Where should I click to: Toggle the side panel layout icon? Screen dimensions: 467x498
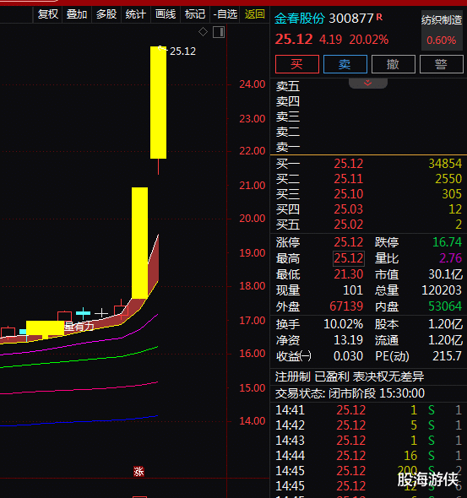(x=219, y=32)
